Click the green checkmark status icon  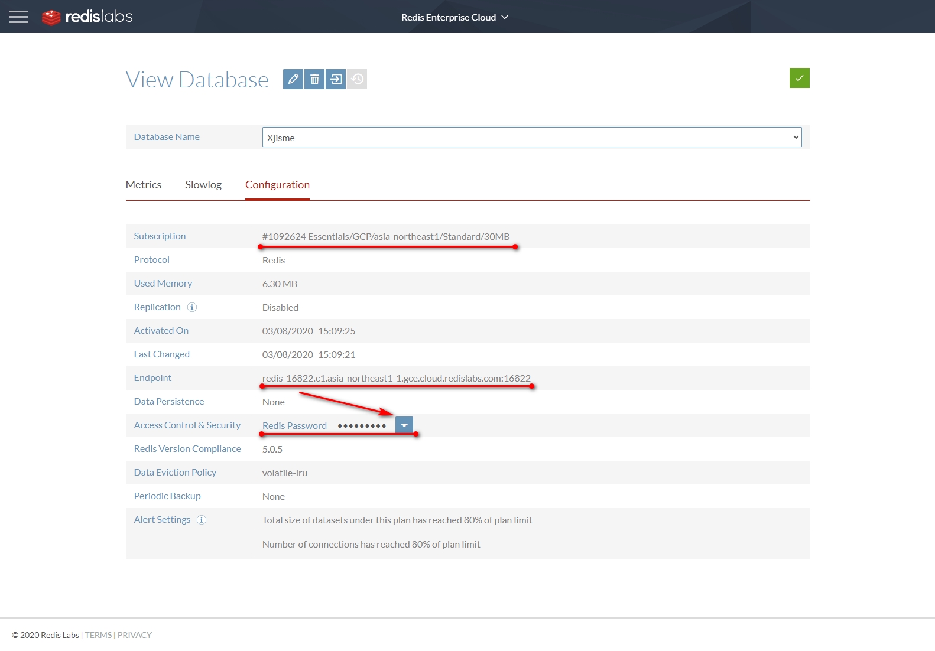pos(799,78)
